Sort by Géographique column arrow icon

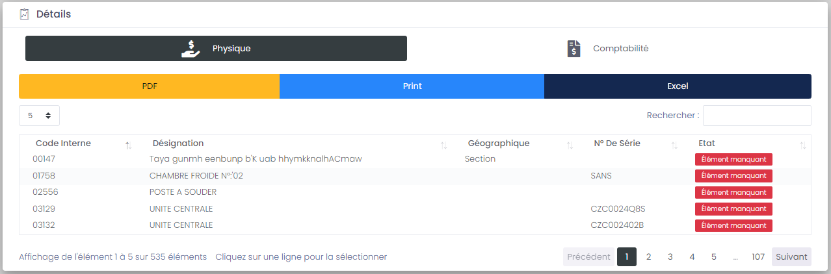click(x=570, y=146)
